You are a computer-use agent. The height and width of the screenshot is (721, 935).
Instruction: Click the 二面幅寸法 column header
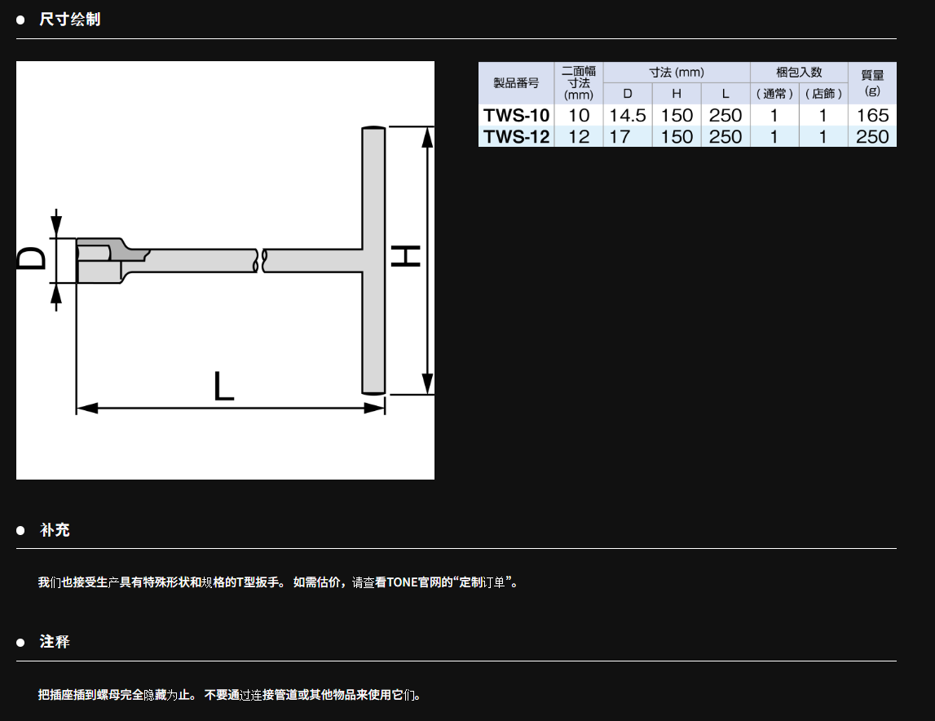pos(579,82)
